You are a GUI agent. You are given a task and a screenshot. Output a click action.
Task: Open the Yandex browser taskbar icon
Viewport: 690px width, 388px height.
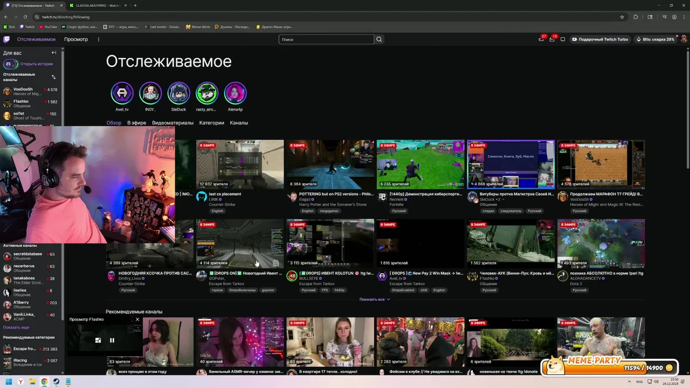pyautogui.click(x=20, y=382)
